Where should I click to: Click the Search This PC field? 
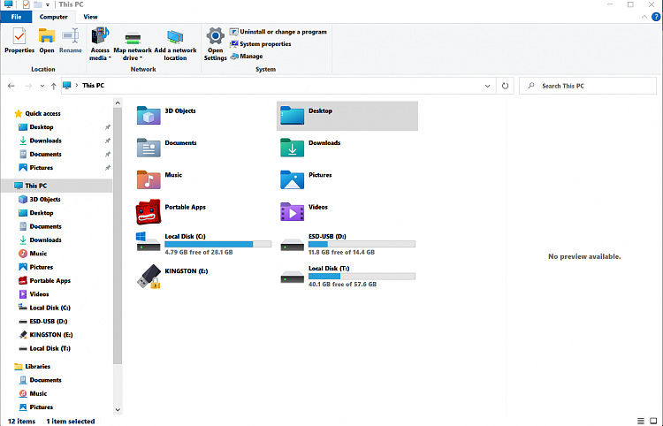pyautogui.click(x=588, y=86)
